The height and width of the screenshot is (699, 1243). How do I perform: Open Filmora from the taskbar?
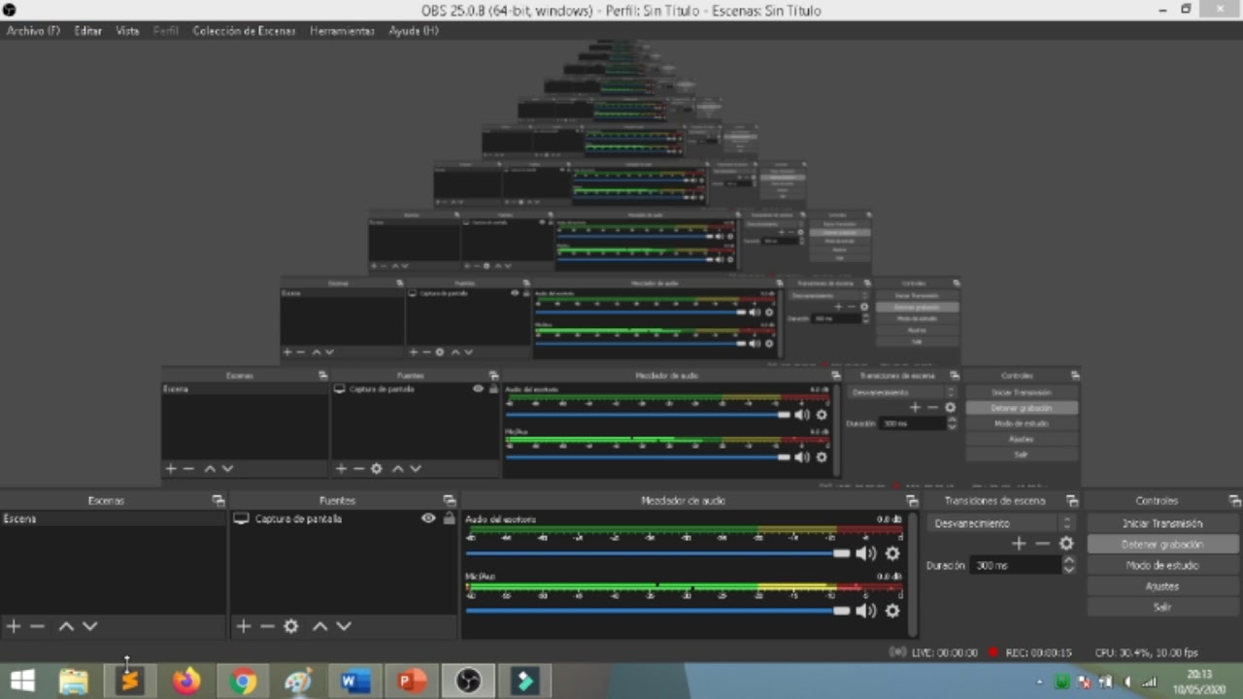click(524, 682)
